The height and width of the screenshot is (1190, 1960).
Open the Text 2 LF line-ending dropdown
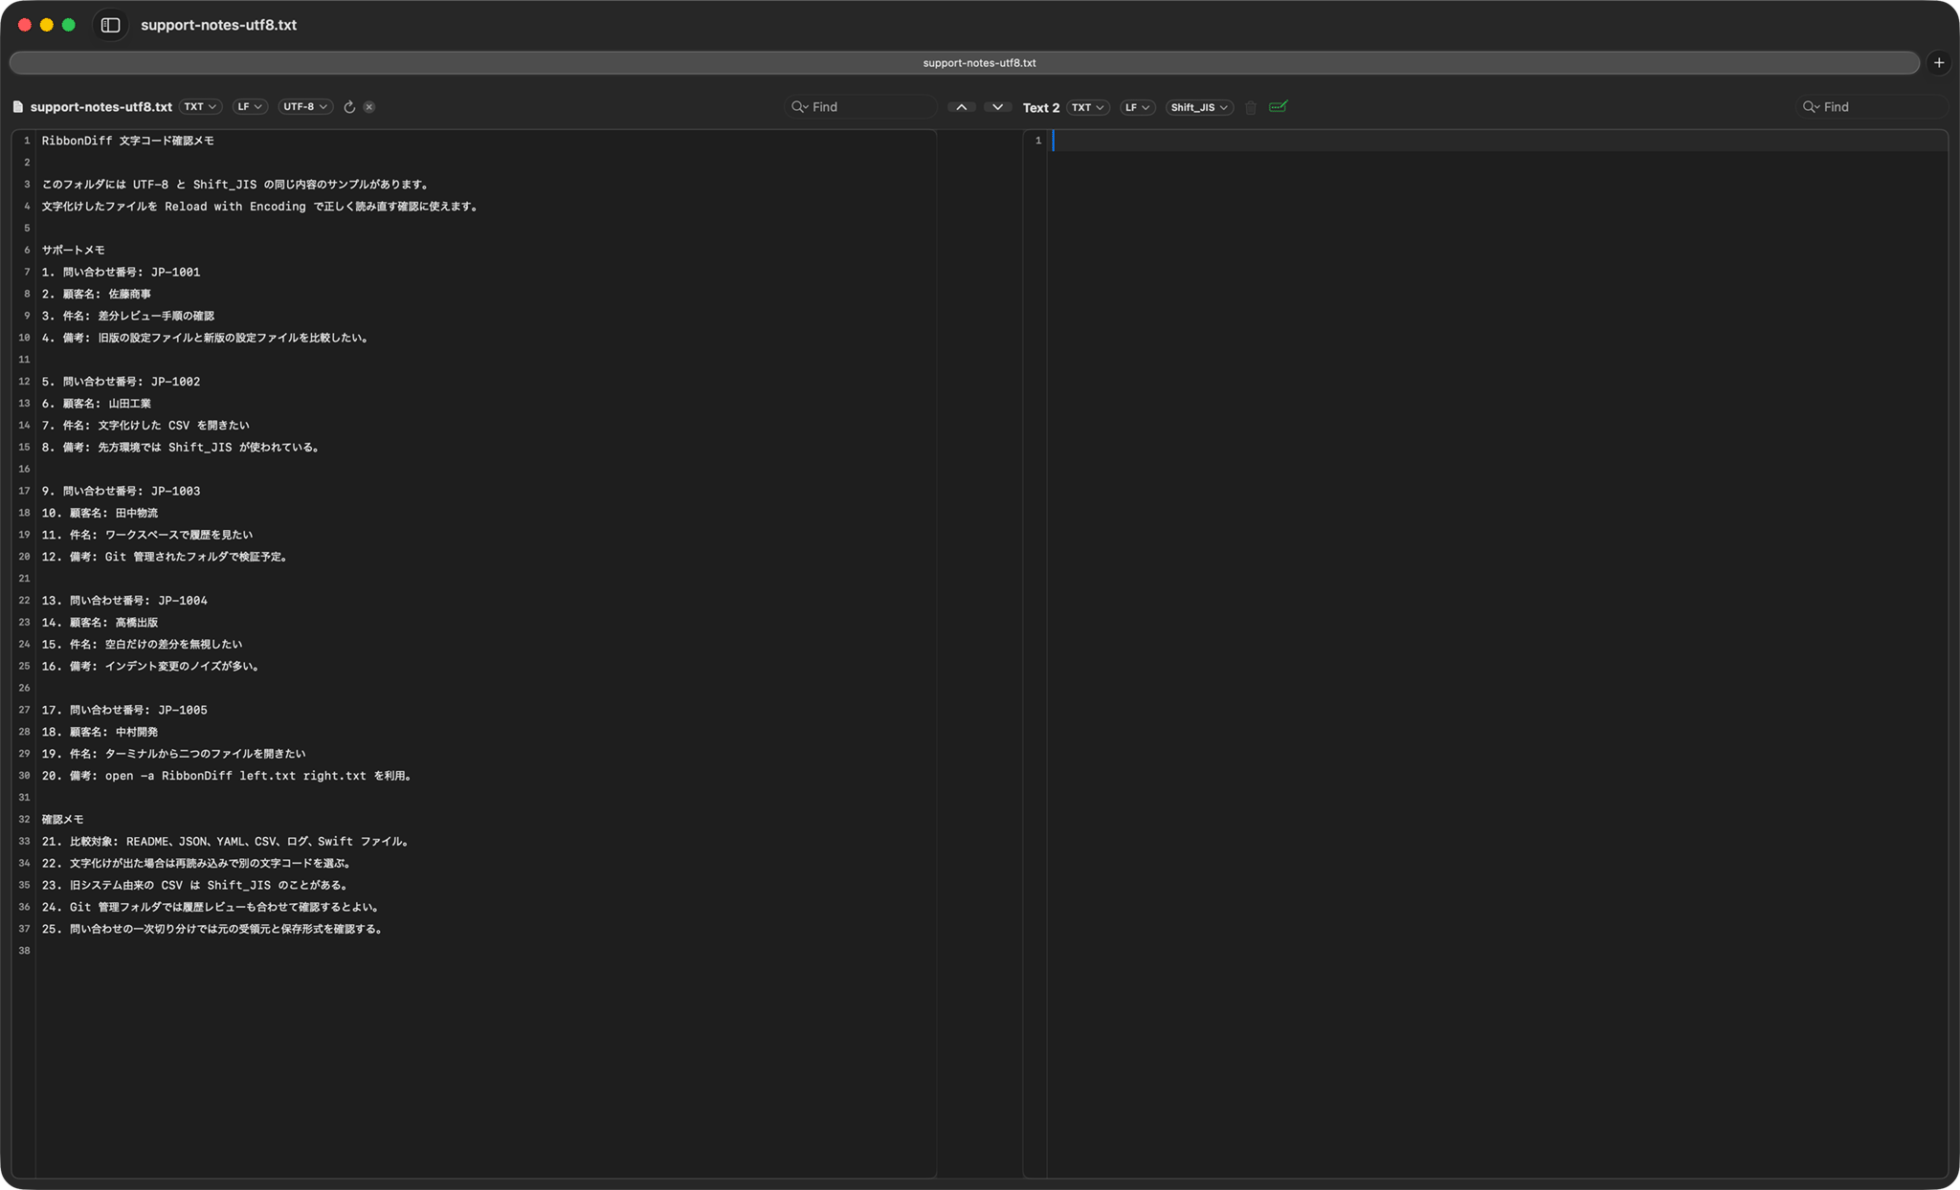coord(1138,107)
